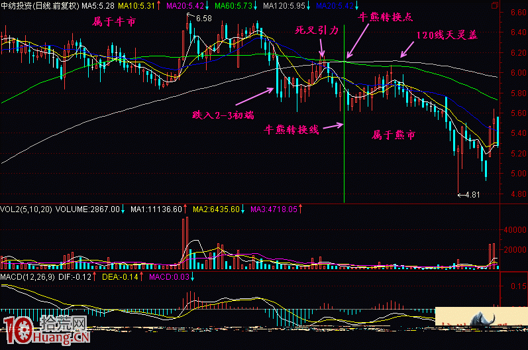Select the chart title 中纺投资(日线.前复权)

(x=40, y=6)
